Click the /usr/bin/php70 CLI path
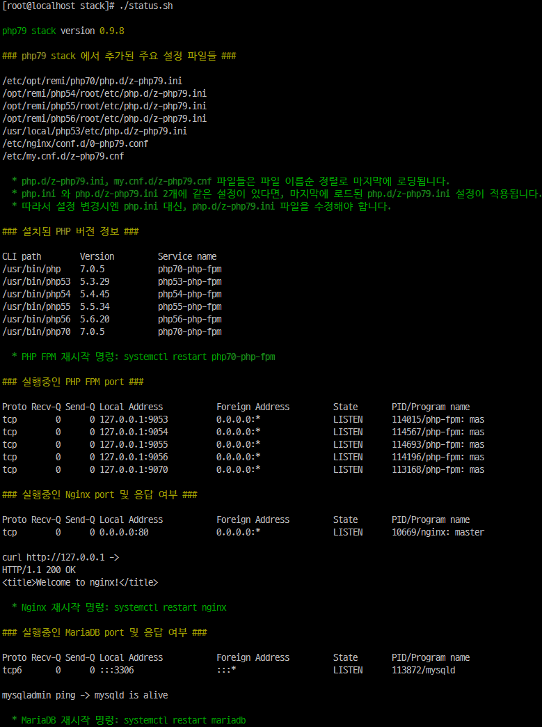Screen dimensions: 542x727 [x=36, y=331]
